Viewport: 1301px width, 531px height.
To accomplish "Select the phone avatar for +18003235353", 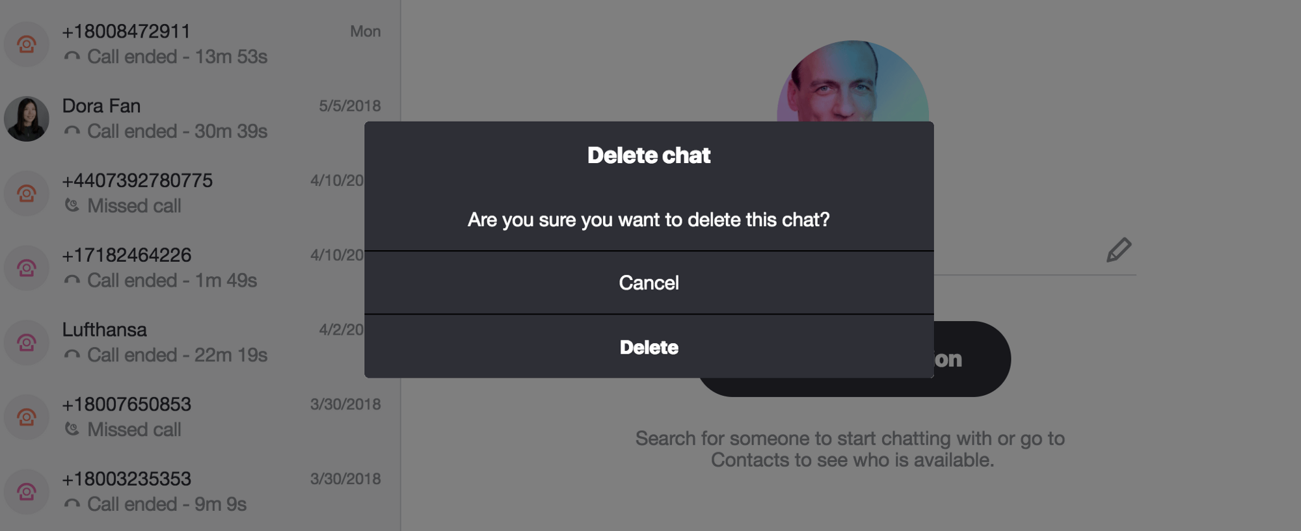I will point(27,492).
